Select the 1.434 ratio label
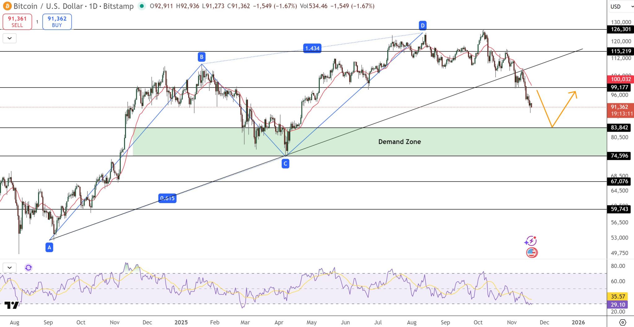 (312, 48)
